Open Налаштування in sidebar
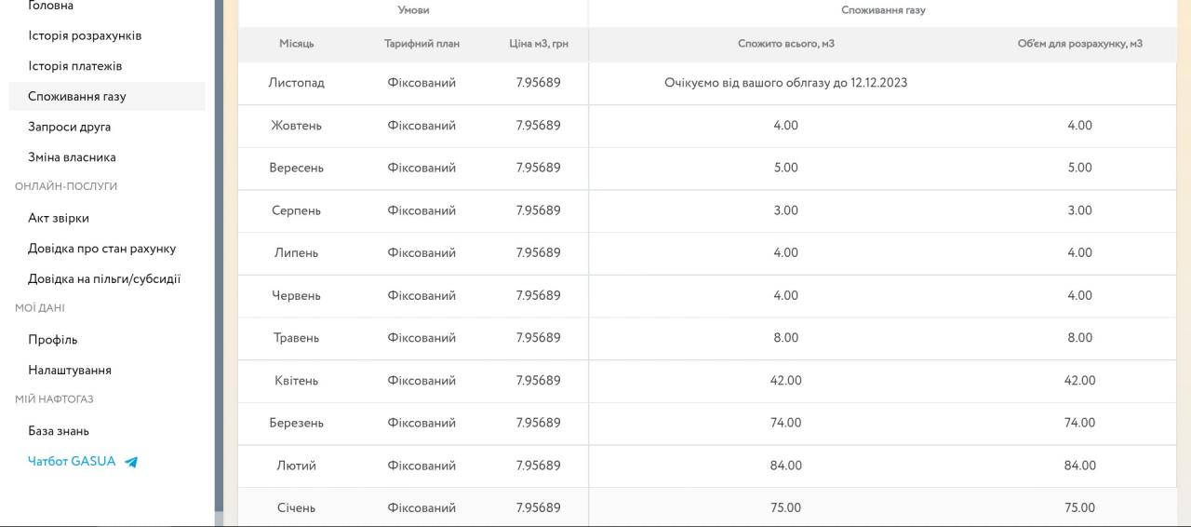Viewport: 1191px width, 527px height. 70,370
